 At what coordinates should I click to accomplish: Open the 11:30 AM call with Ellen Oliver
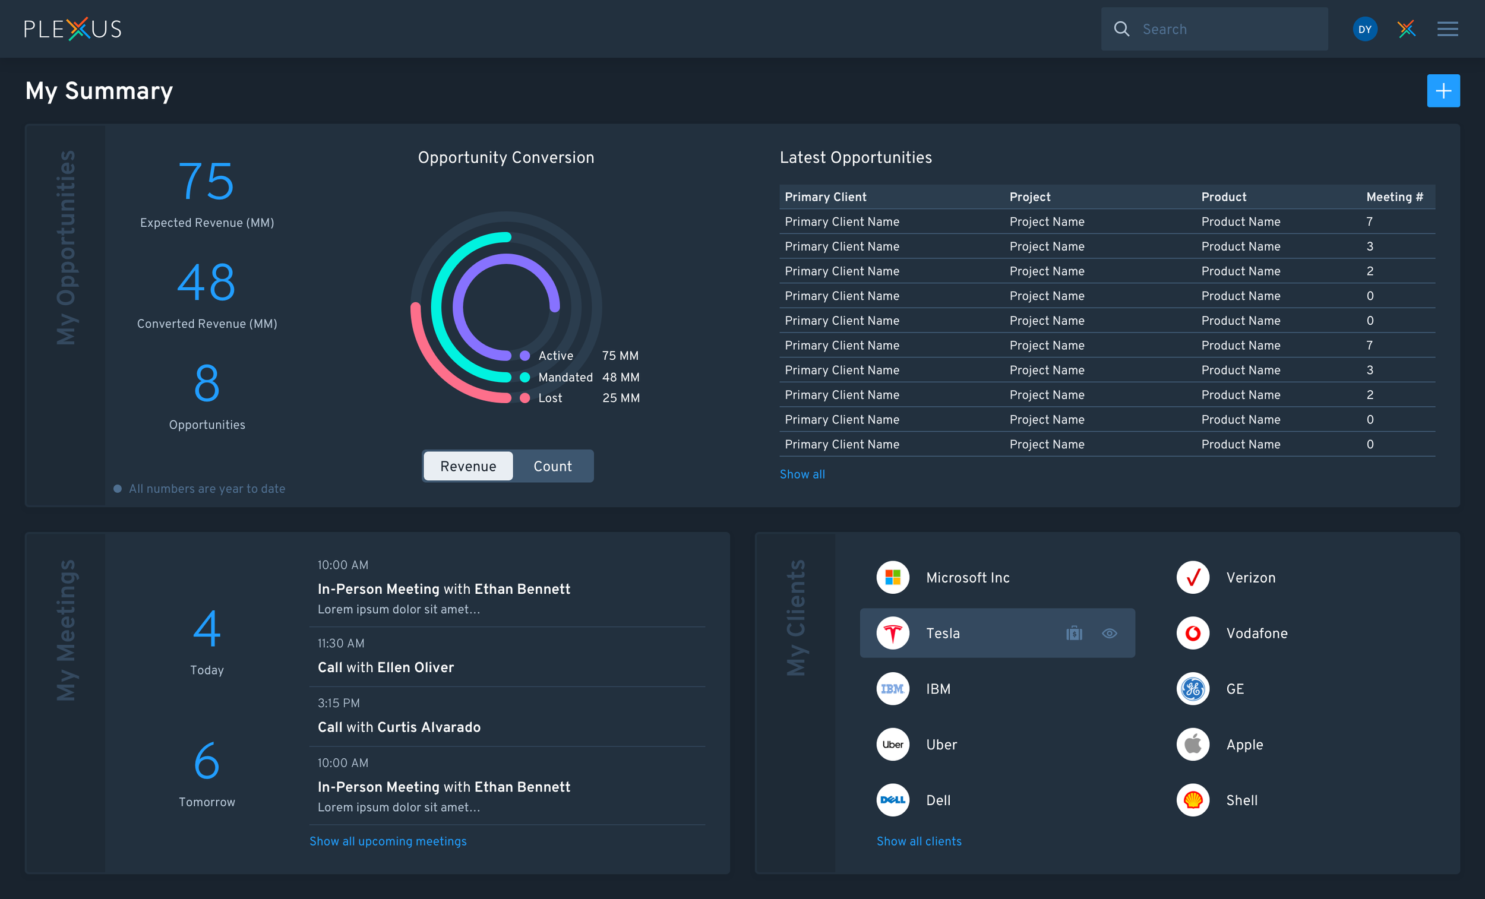[386, 667]
